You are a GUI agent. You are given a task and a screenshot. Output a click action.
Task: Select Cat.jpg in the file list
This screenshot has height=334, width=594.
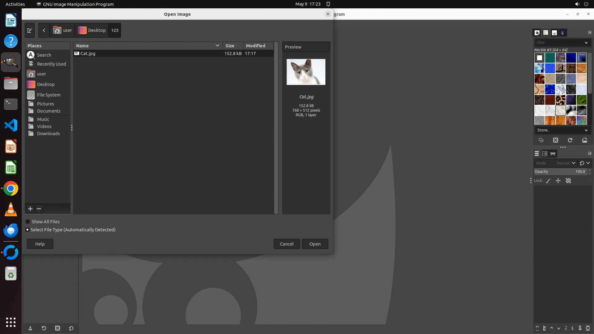(88, 54)
